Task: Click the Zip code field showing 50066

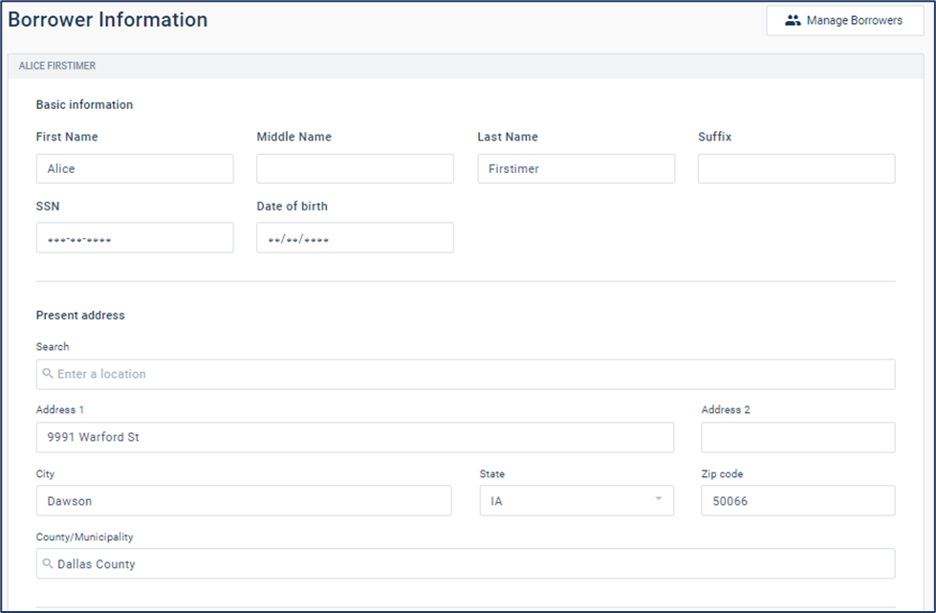Action: [798, 500]
